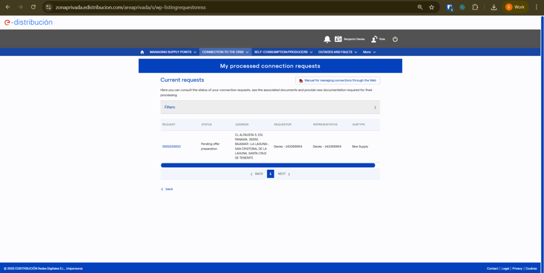Open request 0001033633 link
Image resolution: width=544 pixels, height=273 pixels.
point(172,146)
